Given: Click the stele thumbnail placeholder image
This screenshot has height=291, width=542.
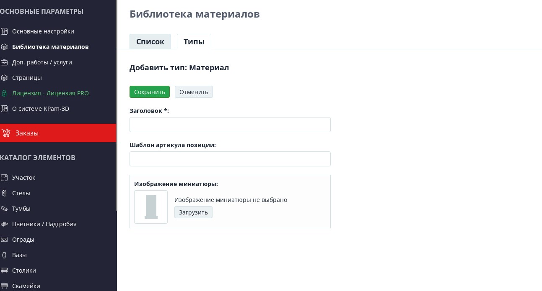Looking at the screenshot, I should point(151,207).
